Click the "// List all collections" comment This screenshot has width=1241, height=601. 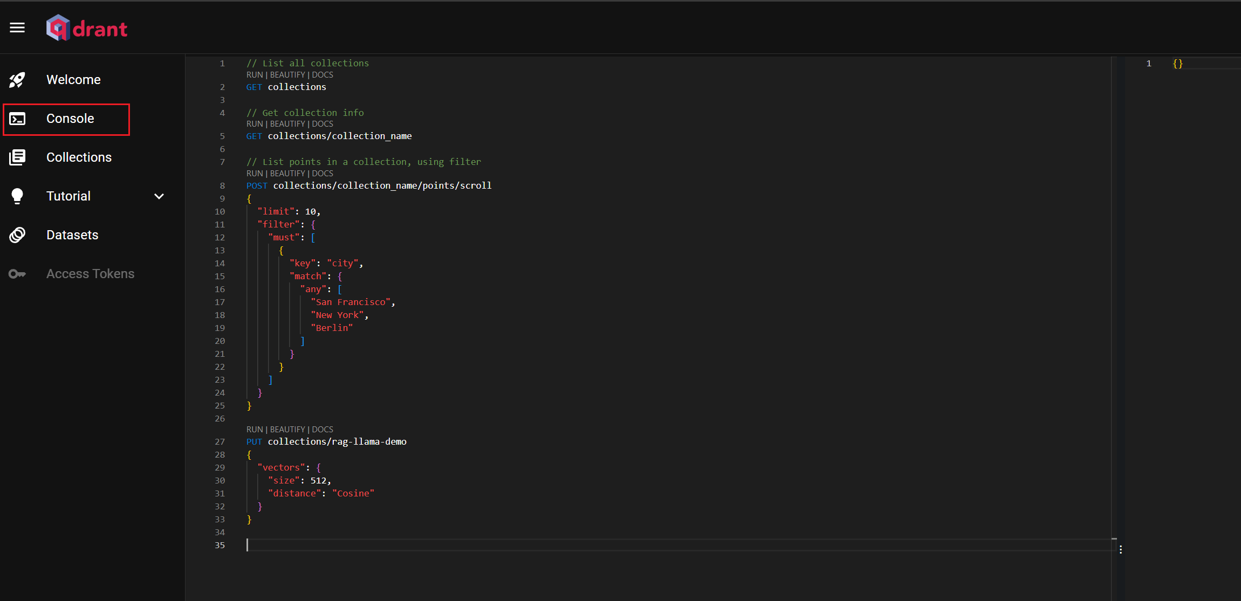point(307,64)
